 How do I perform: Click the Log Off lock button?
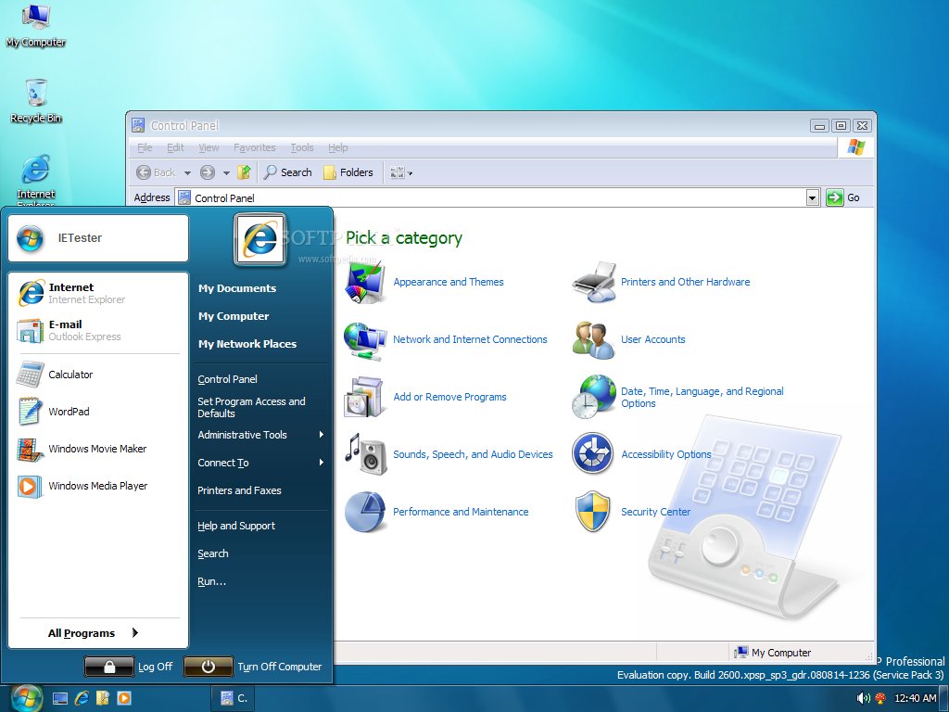click(x=109, y=667)
